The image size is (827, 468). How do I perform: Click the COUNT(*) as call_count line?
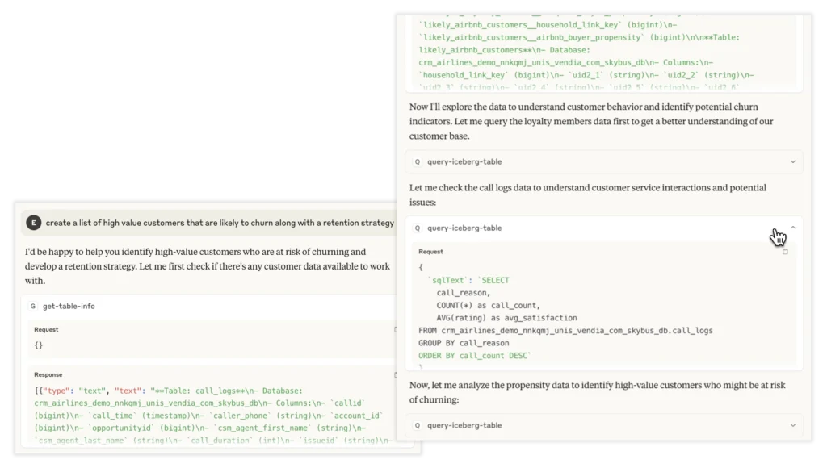tap(488, 306)
